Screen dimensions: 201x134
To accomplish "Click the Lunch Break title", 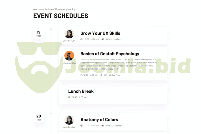I will click(81, 91).
